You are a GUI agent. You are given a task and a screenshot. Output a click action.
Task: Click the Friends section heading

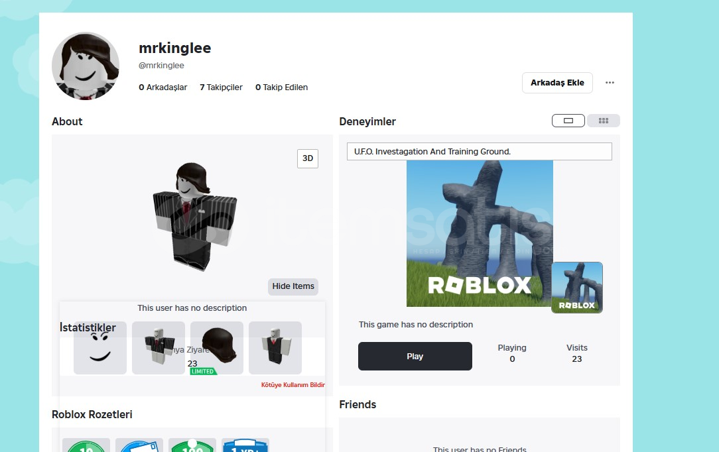(x=358, y=405)
